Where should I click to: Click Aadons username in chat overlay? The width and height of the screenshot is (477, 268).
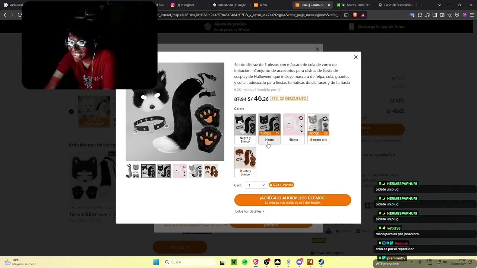point(401,243)
